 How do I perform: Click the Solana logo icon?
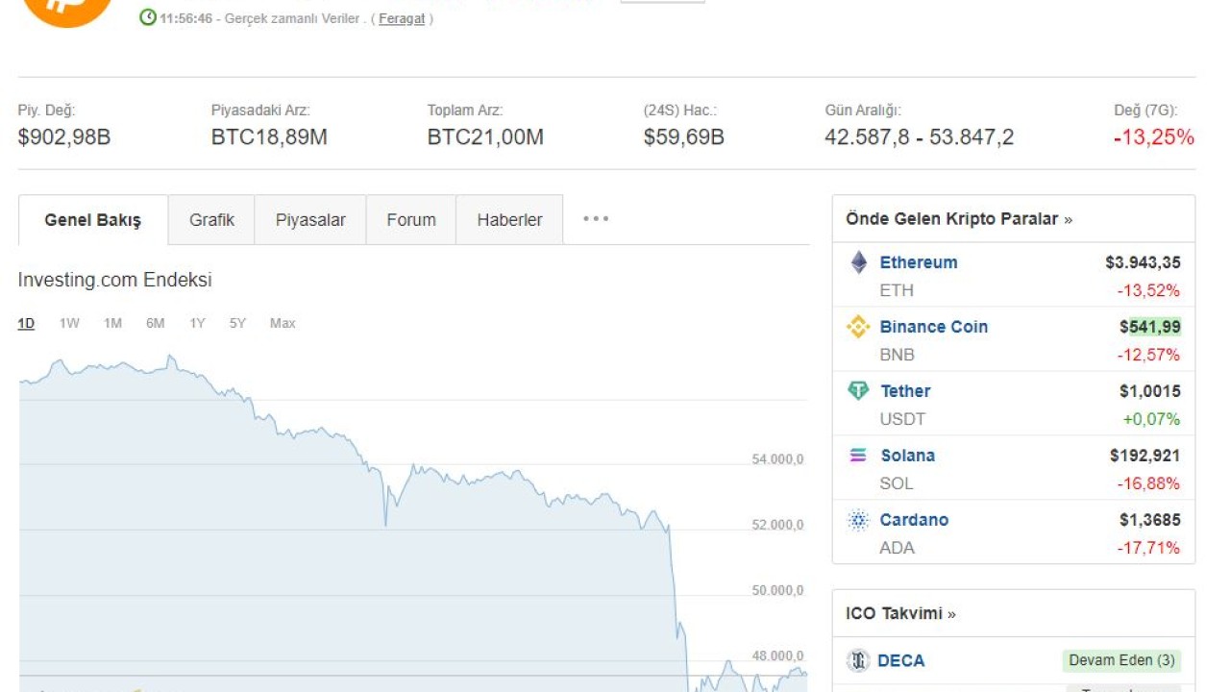point(858,456)
